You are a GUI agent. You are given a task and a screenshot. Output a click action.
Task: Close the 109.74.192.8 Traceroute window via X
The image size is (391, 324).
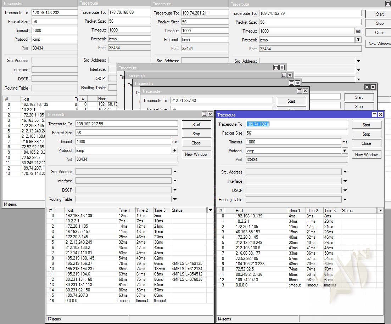[x=380, y=115]
